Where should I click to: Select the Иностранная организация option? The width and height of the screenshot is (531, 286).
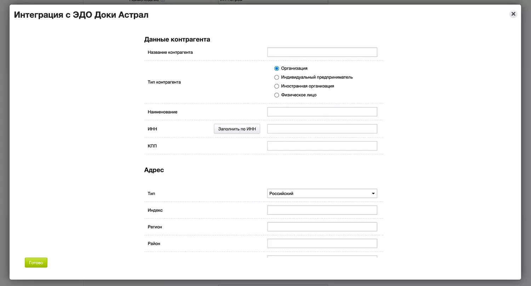click(277, 86)
